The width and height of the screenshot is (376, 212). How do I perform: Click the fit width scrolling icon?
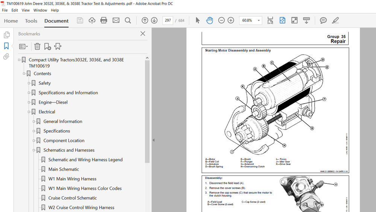(x=270, y=20)
